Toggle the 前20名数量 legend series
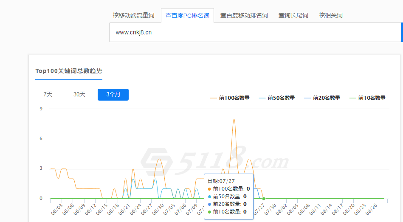 click(322, 98)
